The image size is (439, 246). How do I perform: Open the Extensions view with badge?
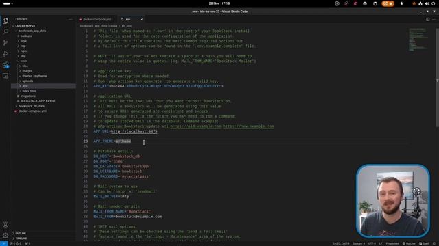tap(5, 65)
